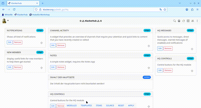Click the browser address bar URL

79,9
